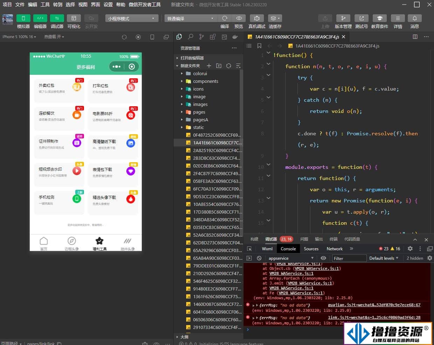Show more DevTools tabs with the chevrons
434x345 pixels.
tap(351, 249)
